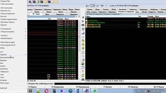The width and height of the screenshot is (166, 93).
Task: Switch to the Паразиты tab
Action: pos(102,12)
